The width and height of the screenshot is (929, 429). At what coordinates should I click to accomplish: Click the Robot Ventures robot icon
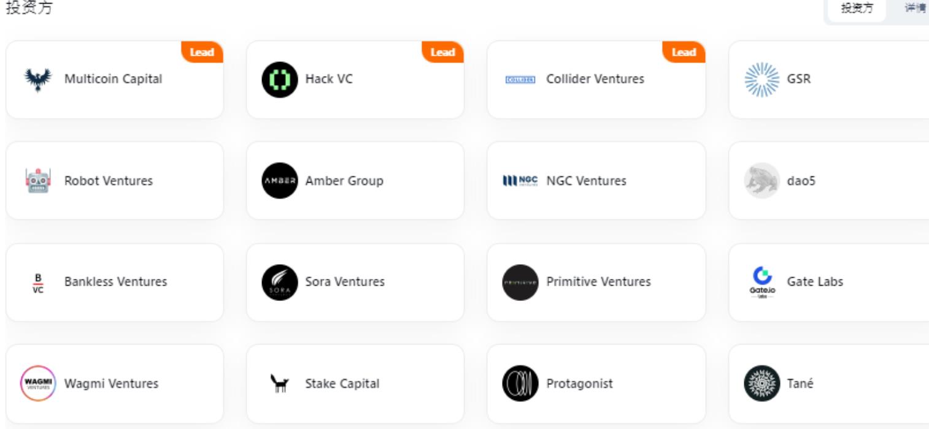[x=38, y=181]
